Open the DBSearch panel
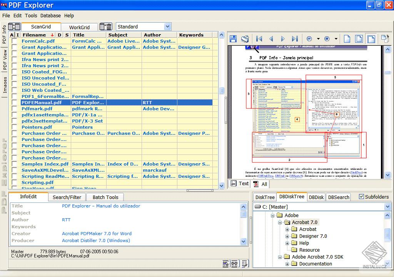 coord(338,197)
